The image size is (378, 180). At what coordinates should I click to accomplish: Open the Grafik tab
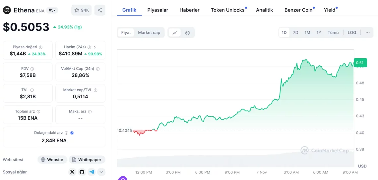(x=129, y=10)
